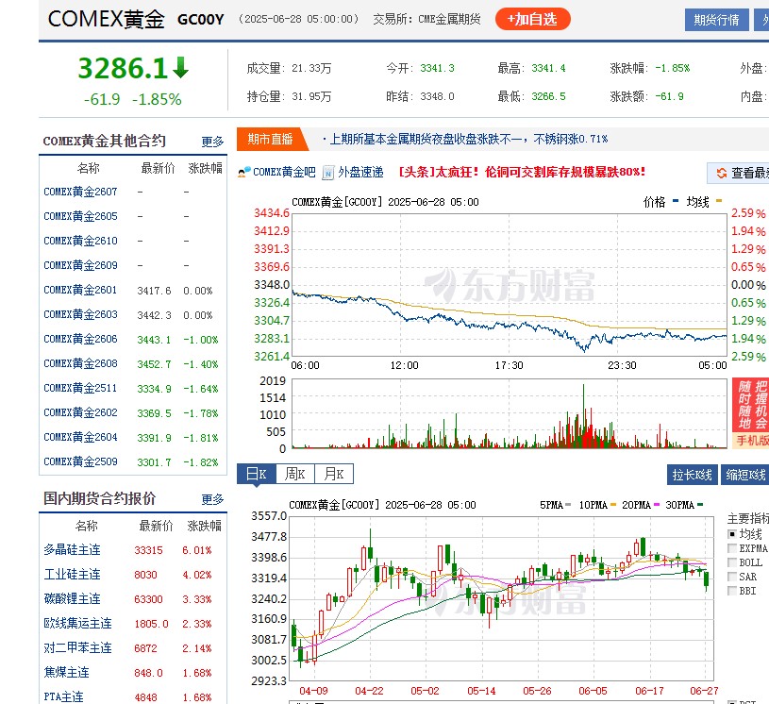Enable the BBI indicator checkbox
Image resolution: width=769 pixels, height=704 pixels.
[x=732, y=591]
